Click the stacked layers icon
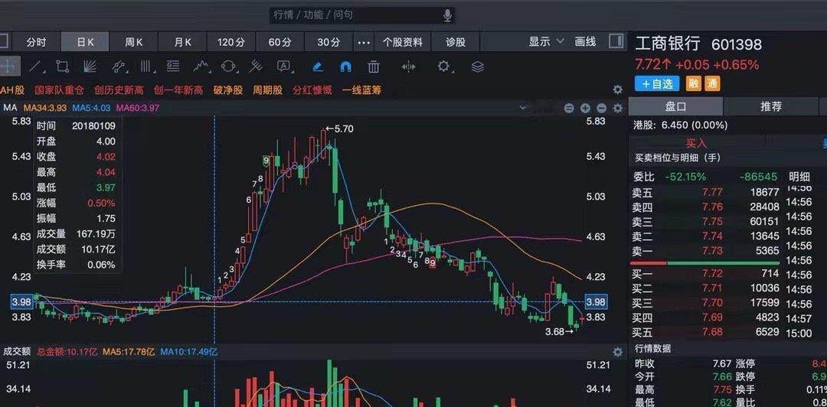The width and height of the screenshot is (827, 407). pyautogui.click(x=477, y=67)
